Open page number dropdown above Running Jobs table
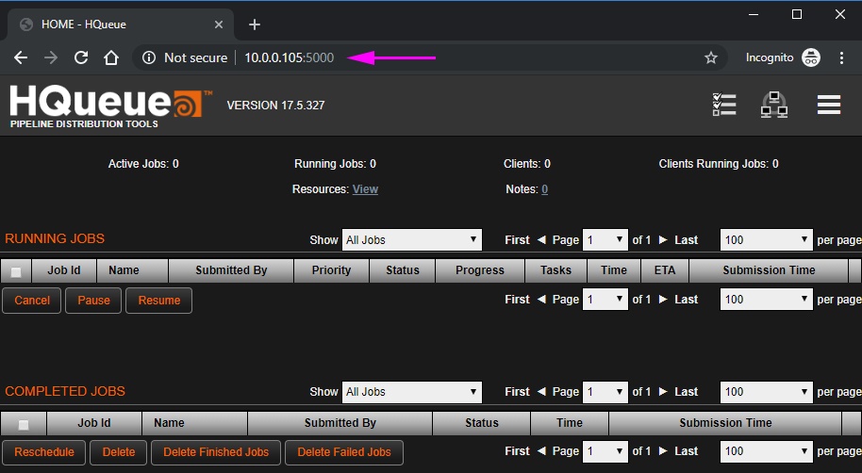Screen dimensions: 862x473 [605, 239]
